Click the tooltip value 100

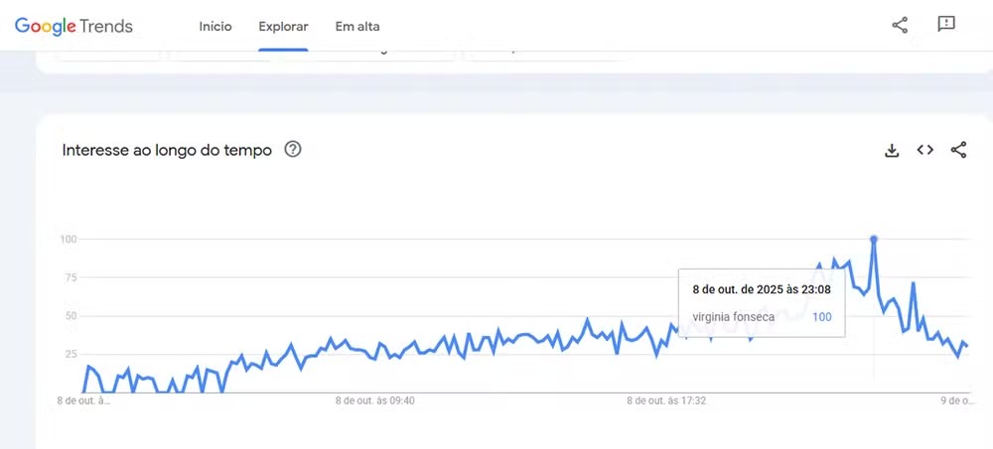[821, 317]
